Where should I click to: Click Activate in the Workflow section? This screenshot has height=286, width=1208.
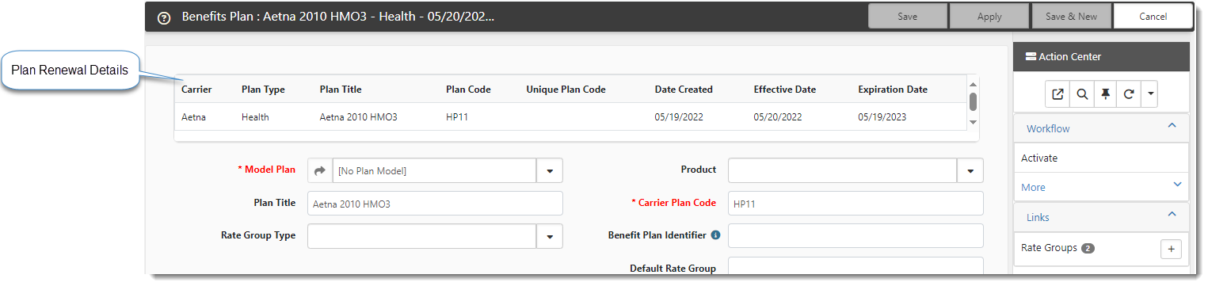(1039, 158)
